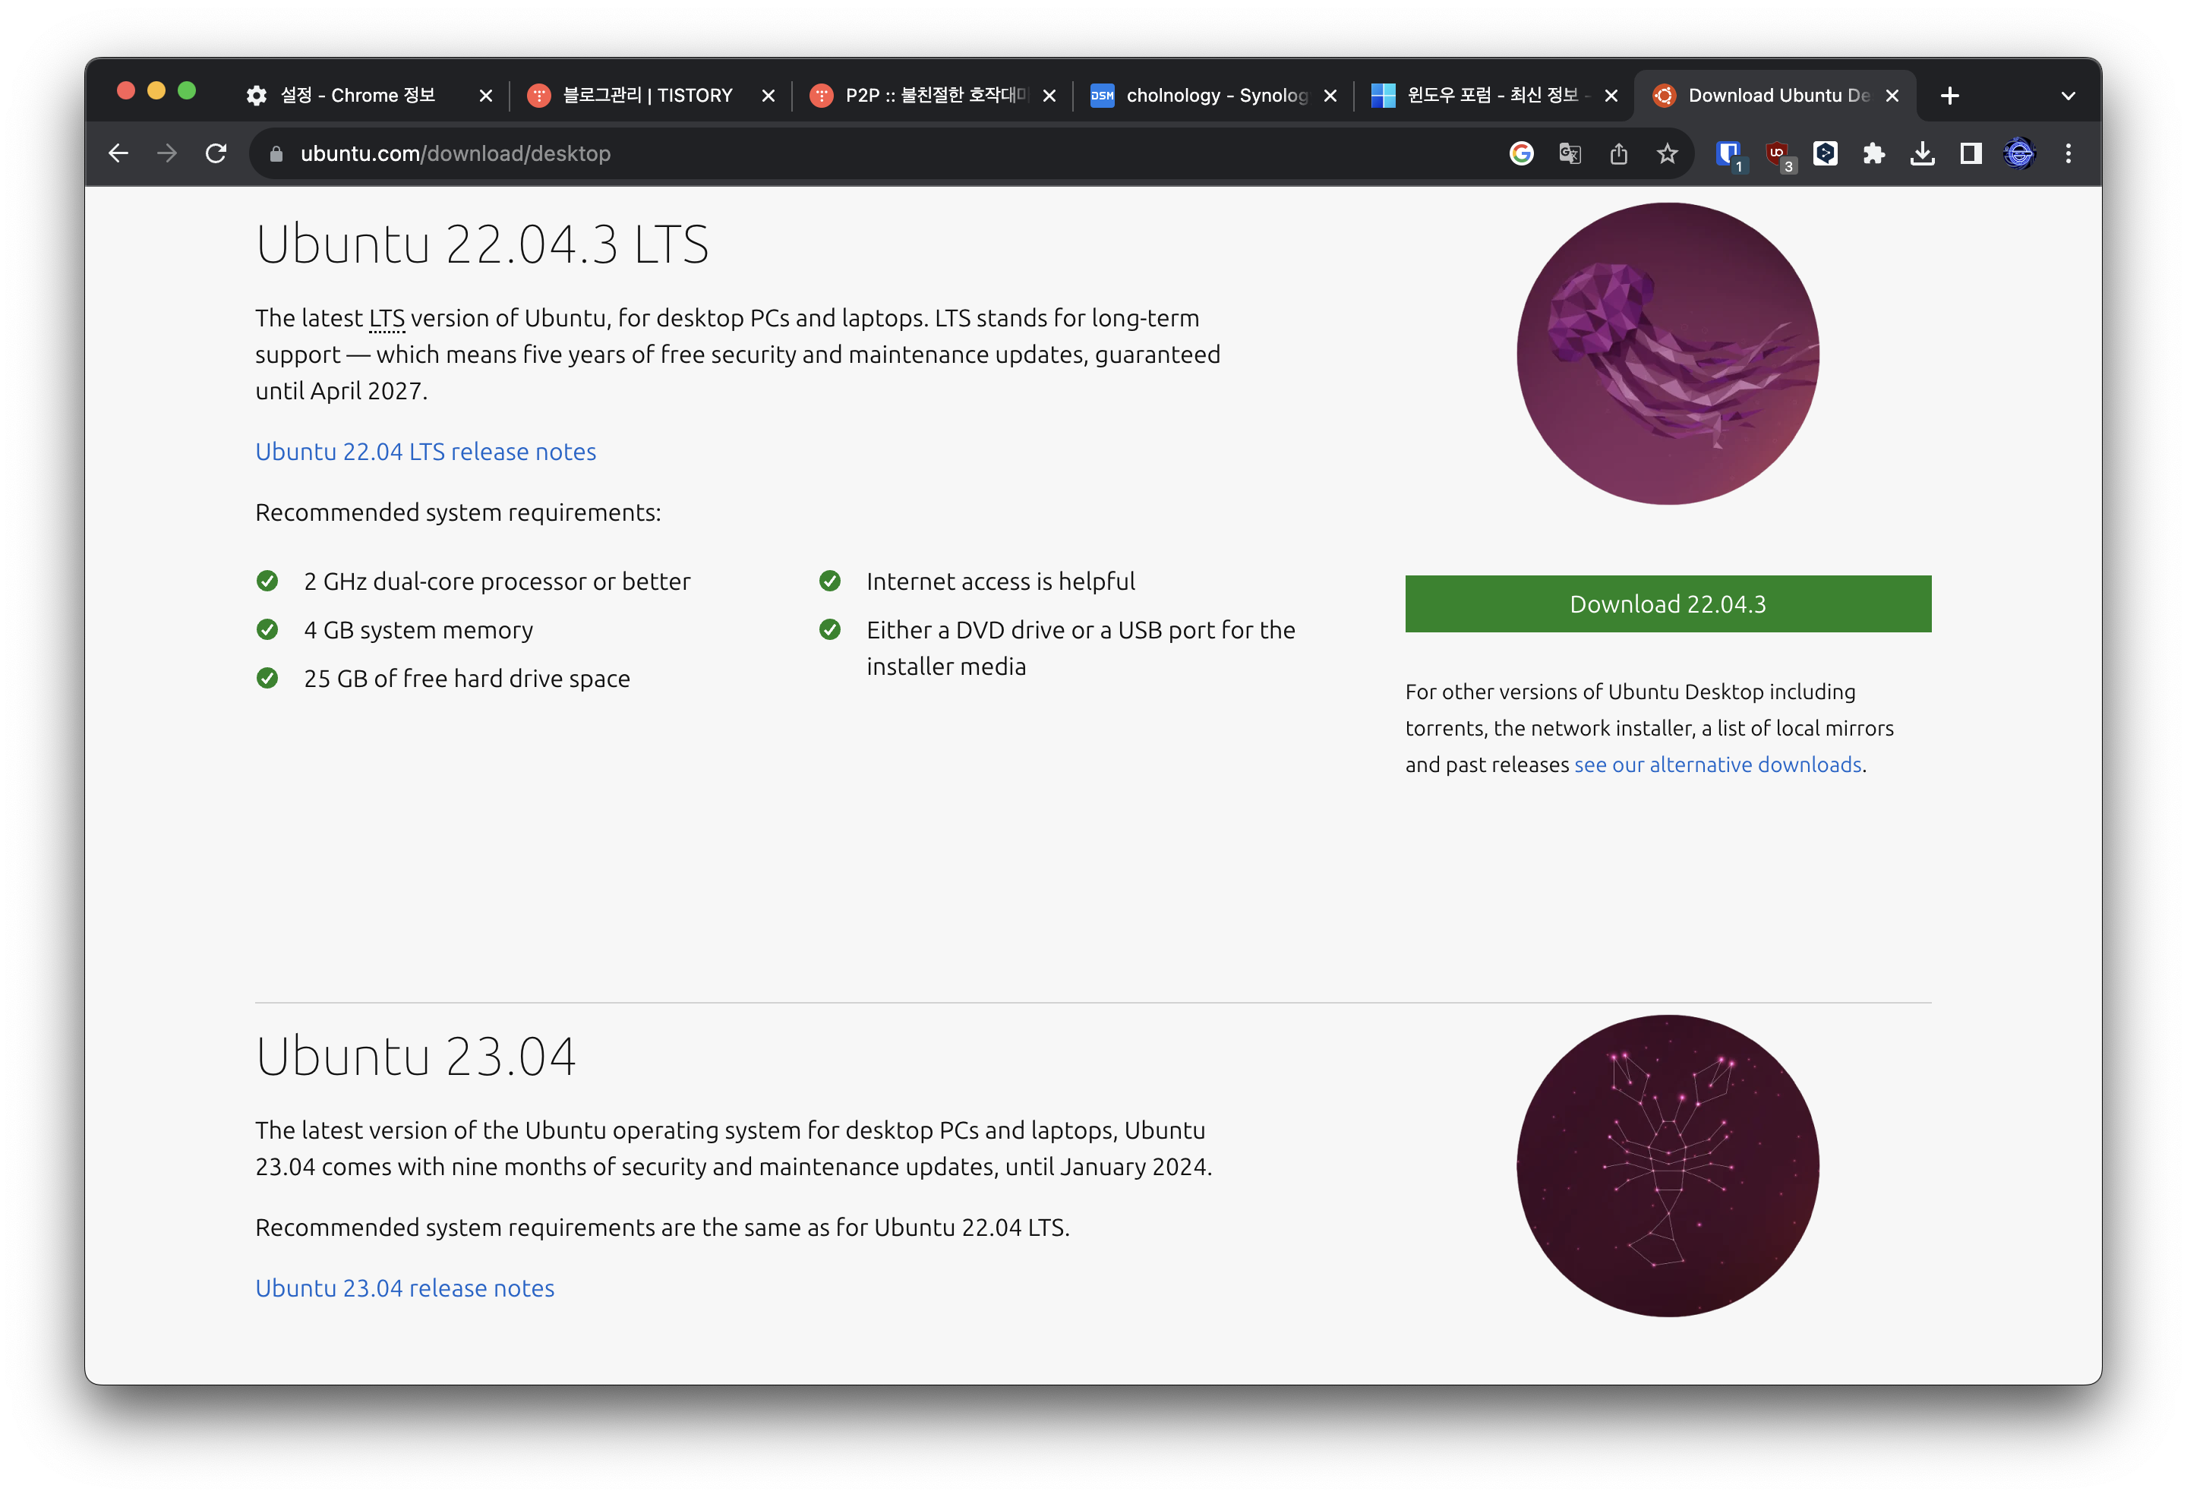Image resolution: width=2187 pixels, height=1497 pixels.
Task: Click the green check beside 2 GHz dual-core processor
Action: pos(267,581)
